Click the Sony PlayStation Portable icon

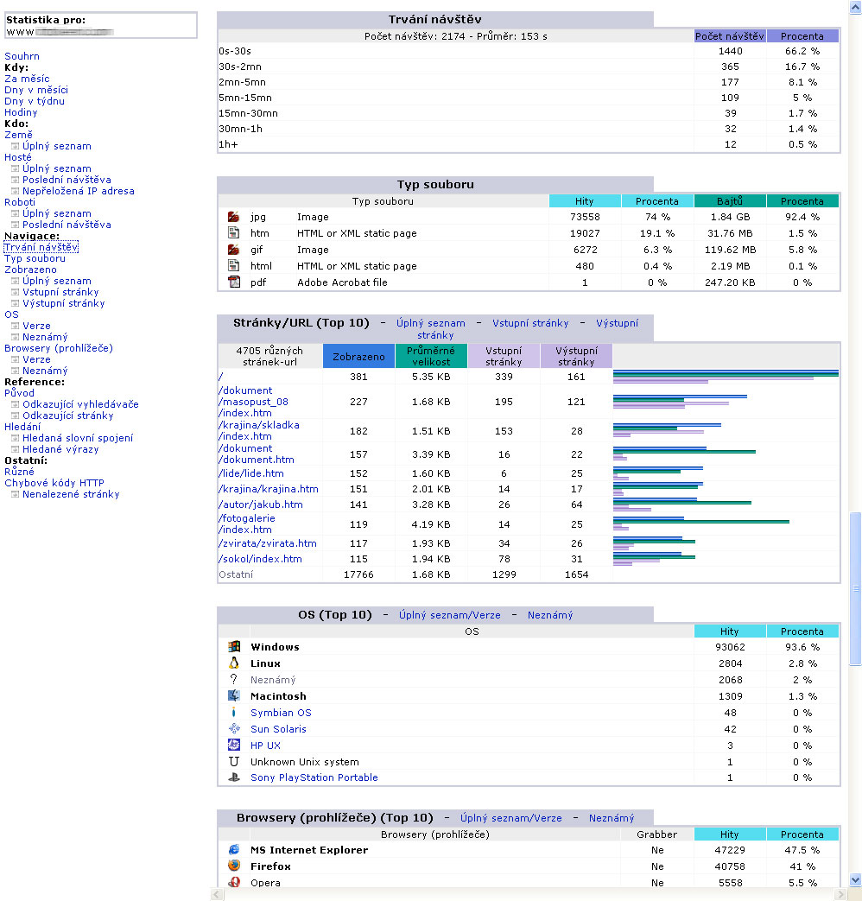click(233, 777)
